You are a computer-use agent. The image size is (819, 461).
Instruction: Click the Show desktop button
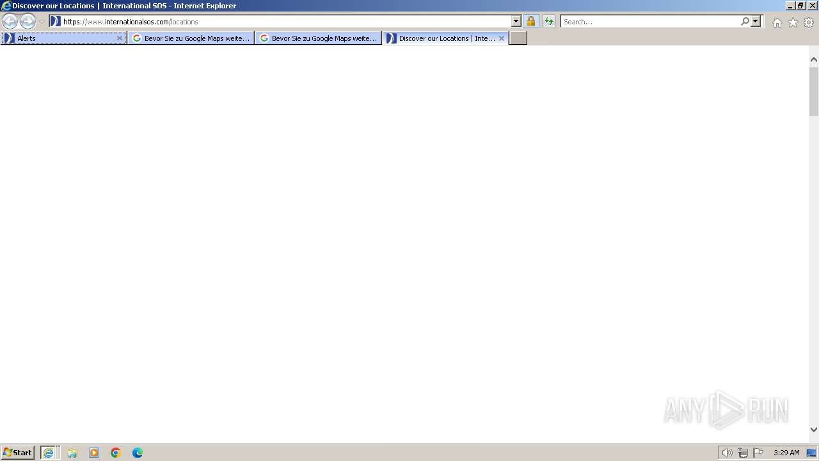[811, 453]
